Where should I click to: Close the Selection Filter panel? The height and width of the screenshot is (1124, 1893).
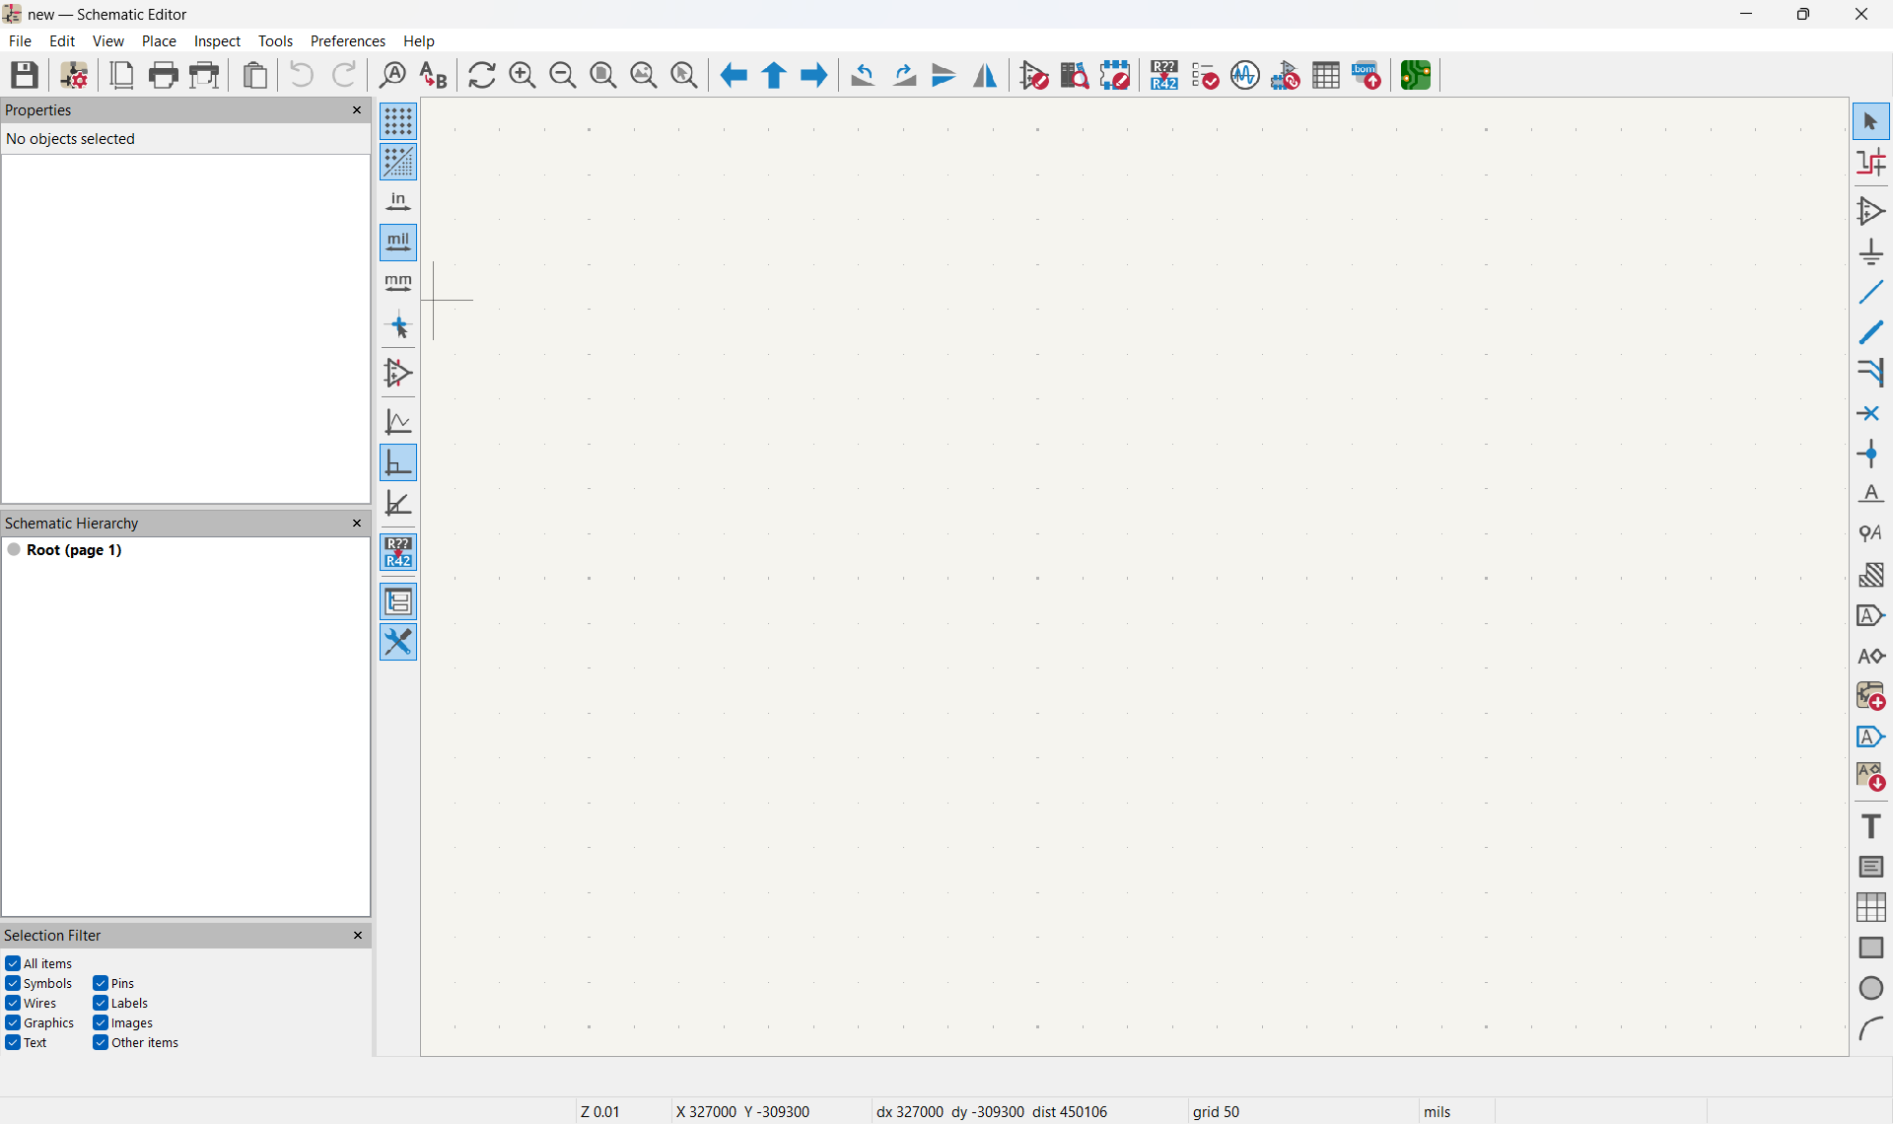point(358,935)
